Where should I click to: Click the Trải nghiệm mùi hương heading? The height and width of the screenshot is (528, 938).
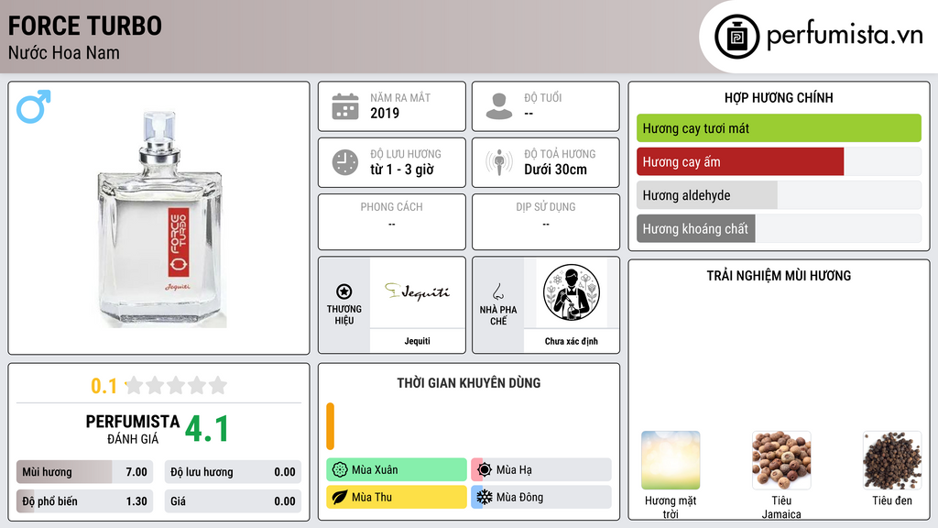click(x=779, y=275)
